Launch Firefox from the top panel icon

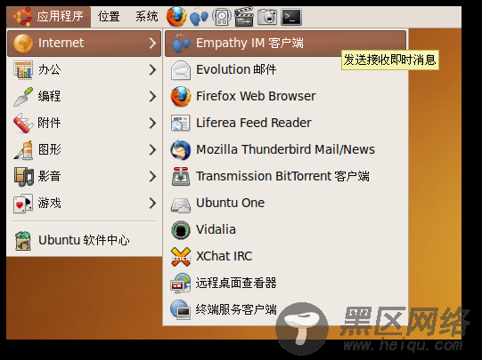pyautogui.click(x=176, y=17)
